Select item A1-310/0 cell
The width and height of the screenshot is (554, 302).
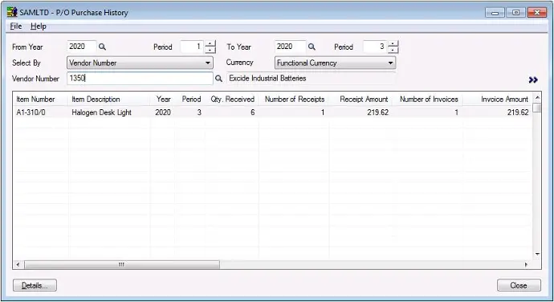(x=40, y=112)
